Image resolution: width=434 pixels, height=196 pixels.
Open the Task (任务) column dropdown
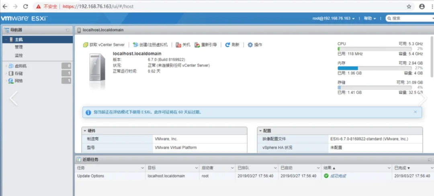143,168
